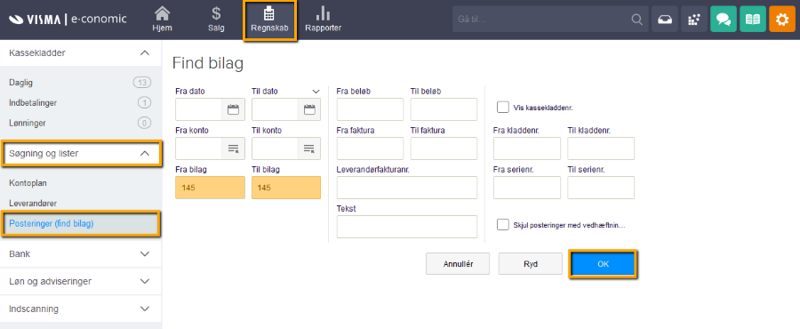Open the green chat bubbles icon
The image size is (800, 329).
tap(724, 20)
